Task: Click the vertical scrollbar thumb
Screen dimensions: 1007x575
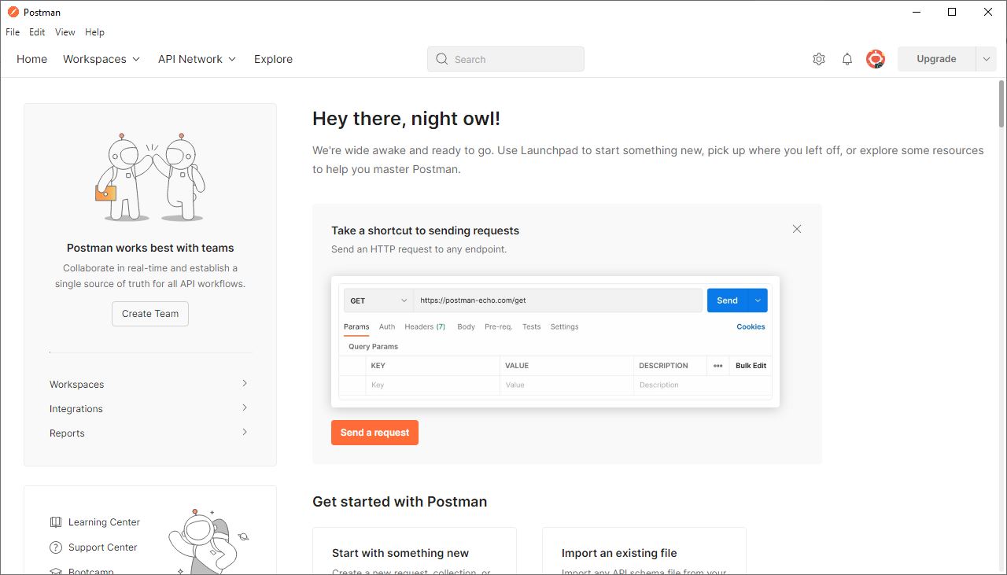Action: pos(1001,103)
